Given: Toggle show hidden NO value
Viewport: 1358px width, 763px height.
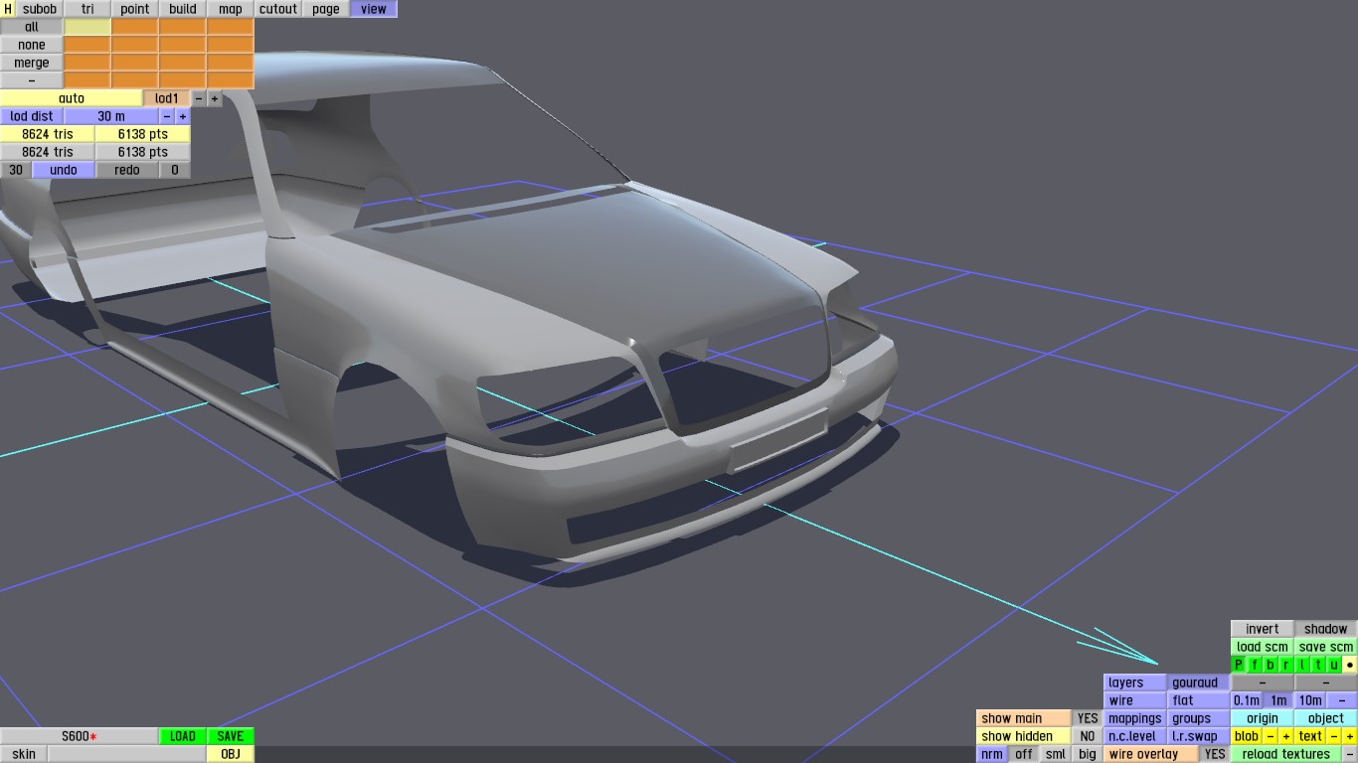Looking at the screenshot, I should (1088, 736).
